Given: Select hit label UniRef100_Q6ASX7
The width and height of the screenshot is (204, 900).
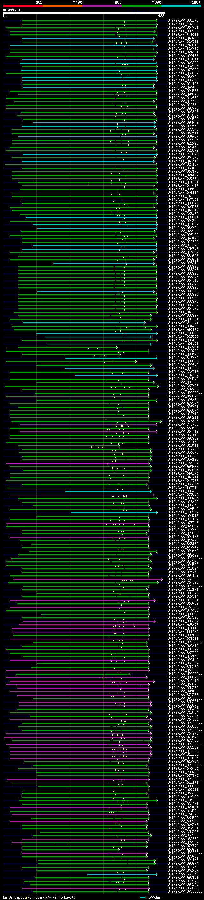Looking at the screenshot, I should (183, 73).
